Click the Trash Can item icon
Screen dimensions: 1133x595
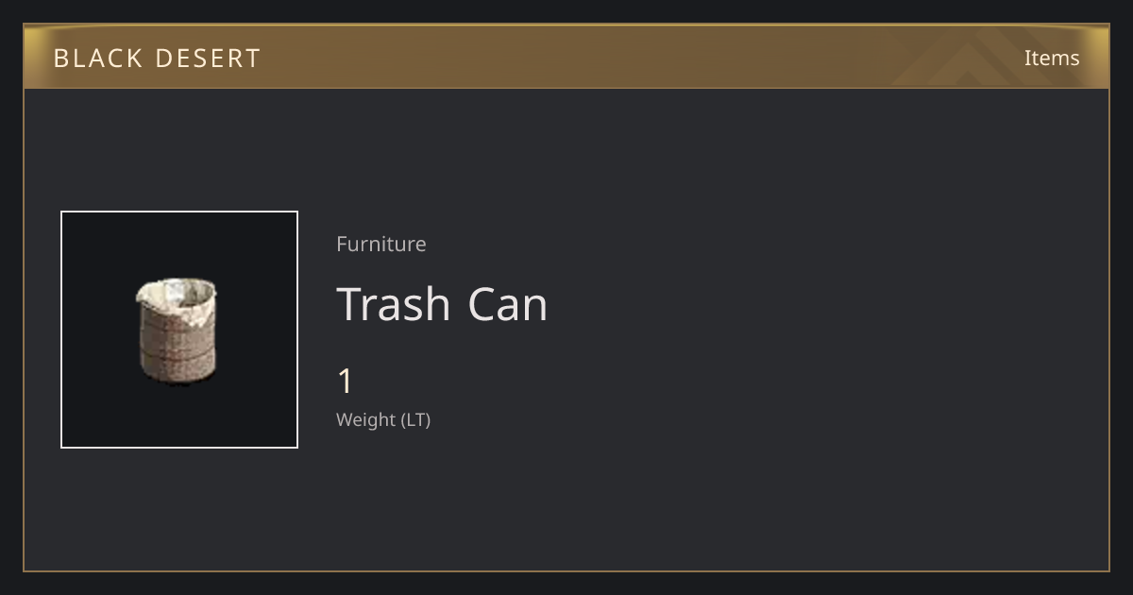point(177,332)
